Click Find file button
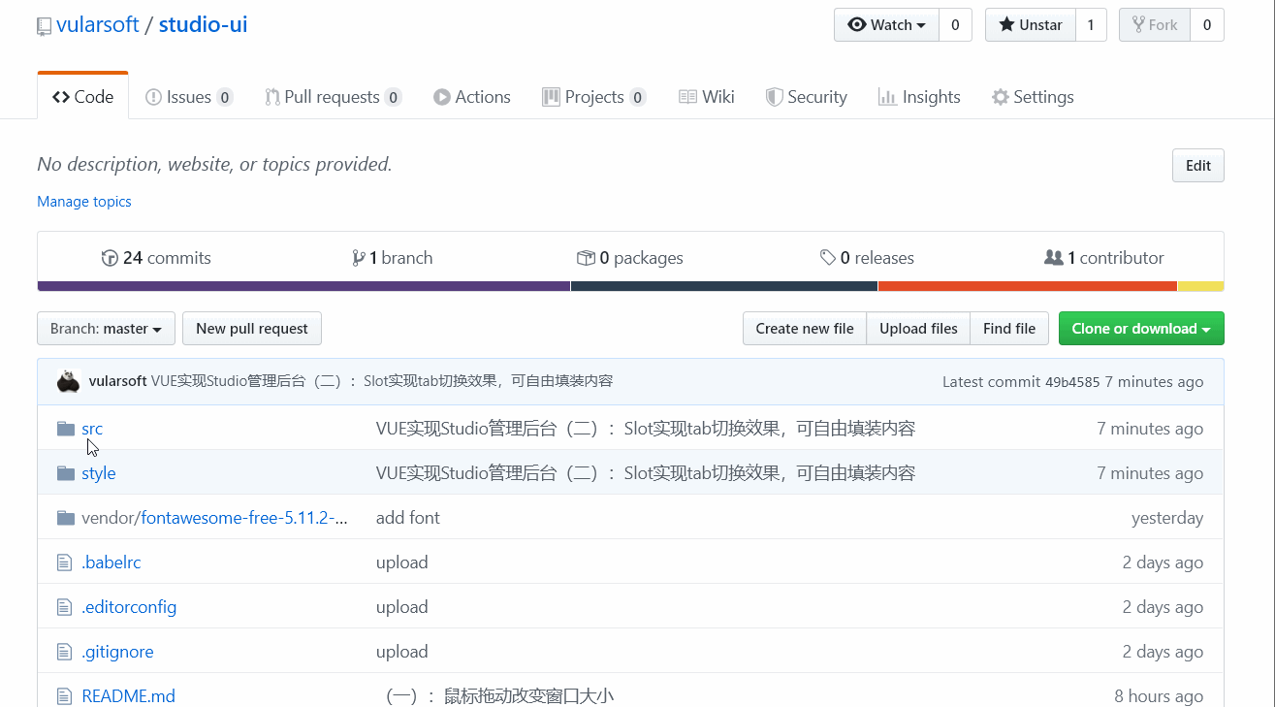This screenshot has height=707, width=1275. 1009,329
